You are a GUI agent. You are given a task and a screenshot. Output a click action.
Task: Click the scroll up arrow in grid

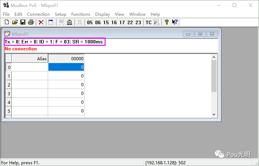click(214, 57)
